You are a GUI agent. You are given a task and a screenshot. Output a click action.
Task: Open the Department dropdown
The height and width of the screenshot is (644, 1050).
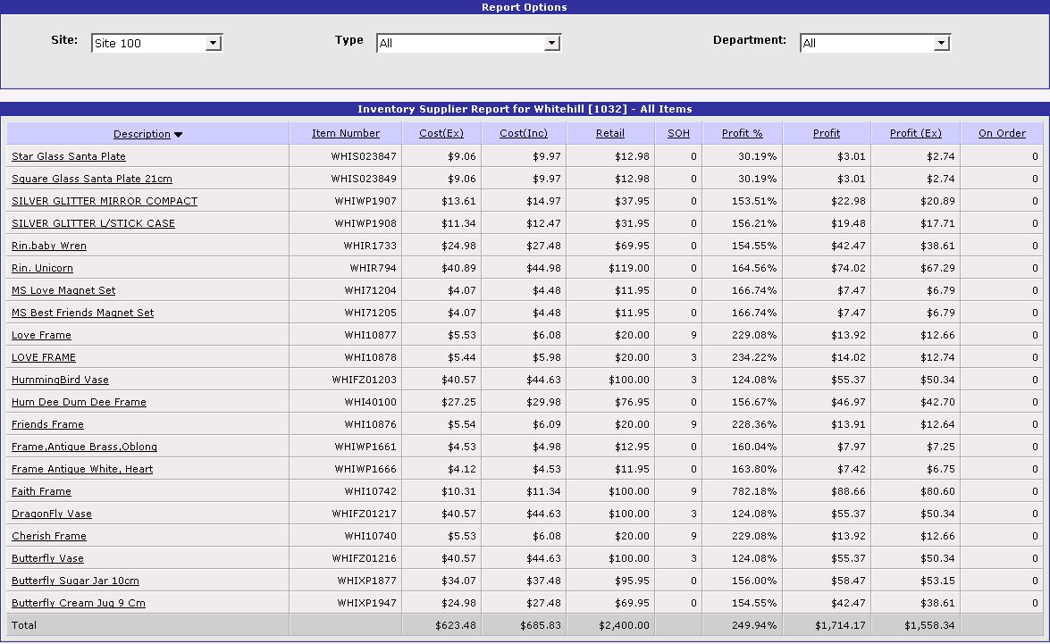(x=940, y=43)
